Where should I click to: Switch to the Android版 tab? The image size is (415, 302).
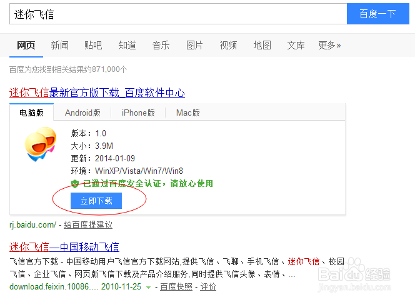click(82, 113)
